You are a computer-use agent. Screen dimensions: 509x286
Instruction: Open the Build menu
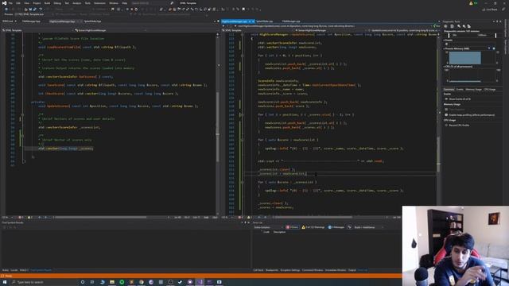pyautogui.click(x=47, y=3)
